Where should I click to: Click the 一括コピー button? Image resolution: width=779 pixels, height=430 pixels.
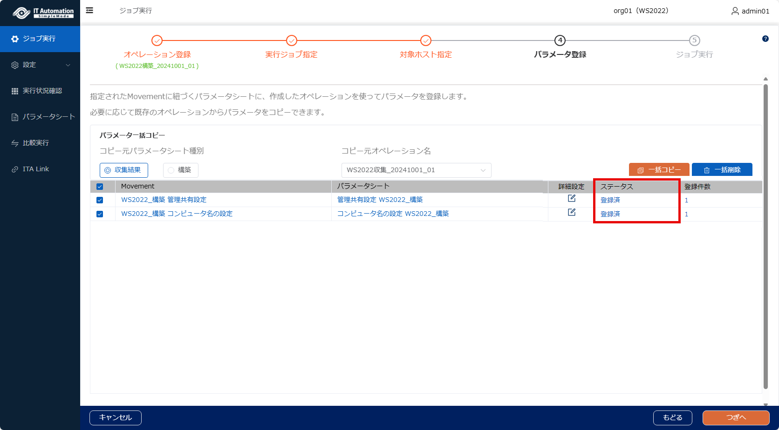659,170
